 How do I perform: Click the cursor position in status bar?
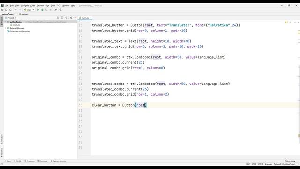[x=248, y=164]
